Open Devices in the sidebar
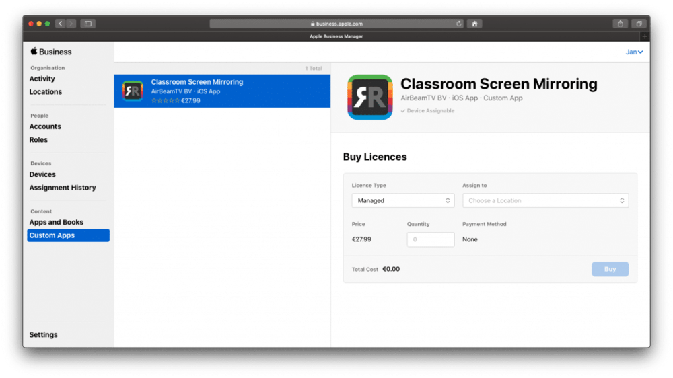The height and width of the screenshot is (378, 673). (42, 175)
